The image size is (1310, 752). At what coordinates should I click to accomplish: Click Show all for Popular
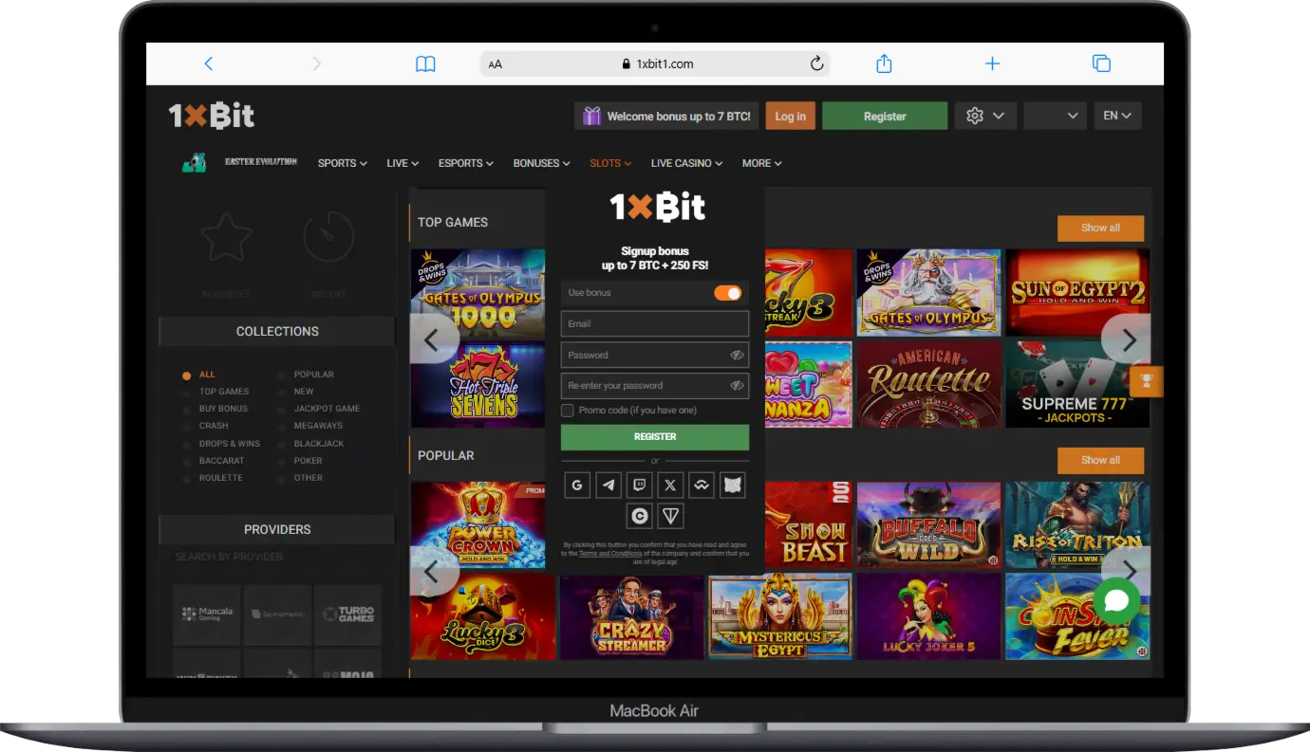click(1100, 460)
